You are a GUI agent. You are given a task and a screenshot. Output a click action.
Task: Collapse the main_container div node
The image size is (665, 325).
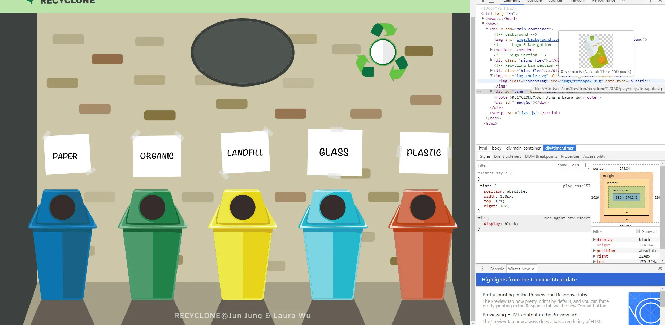(487, 29)
